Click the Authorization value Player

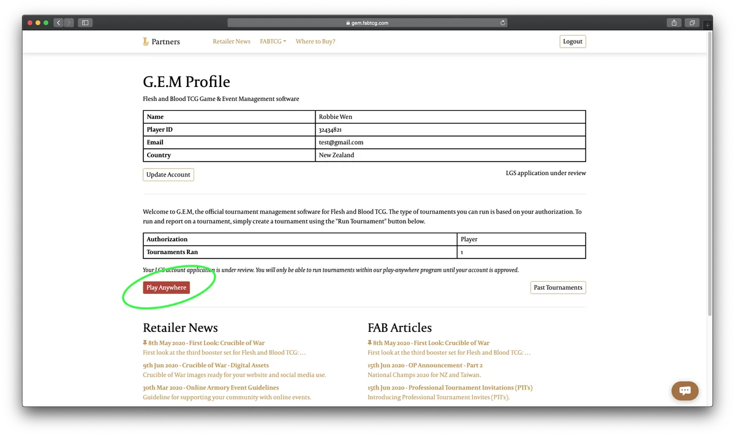click(469, 239)
